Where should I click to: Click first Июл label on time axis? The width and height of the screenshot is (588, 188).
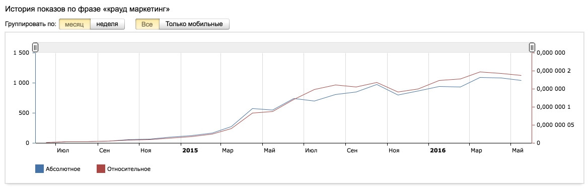point(62,150)
